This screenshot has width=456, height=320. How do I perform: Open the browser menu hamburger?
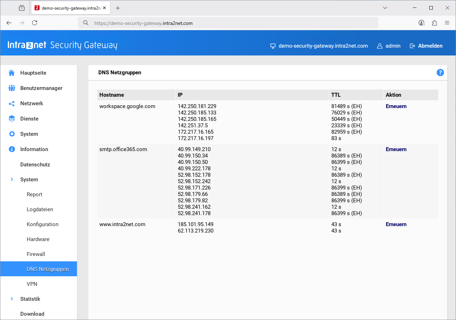tap(447, 22)
